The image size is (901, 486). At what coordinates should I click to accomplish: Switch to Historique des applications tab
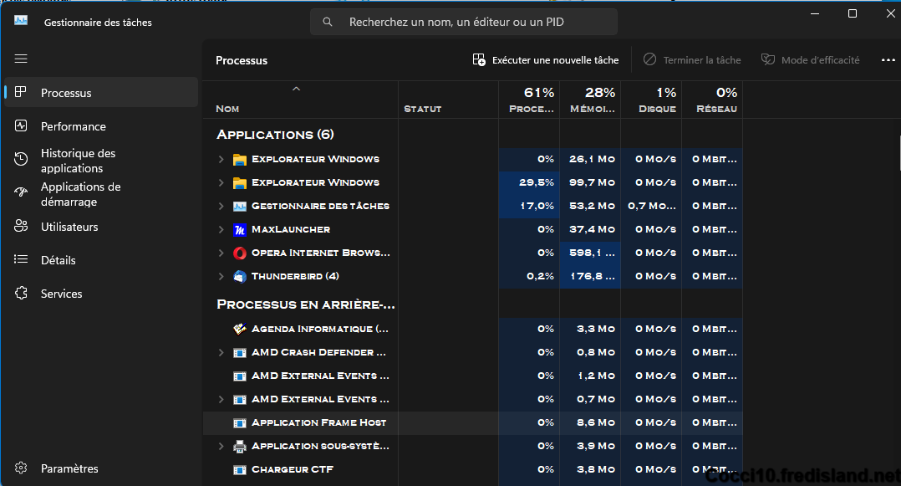pos(79,161)
